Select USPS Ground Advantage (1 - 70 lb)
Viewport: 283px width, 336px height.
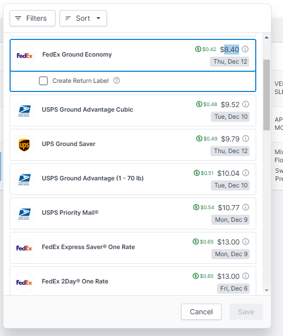(x=133, y=179)
